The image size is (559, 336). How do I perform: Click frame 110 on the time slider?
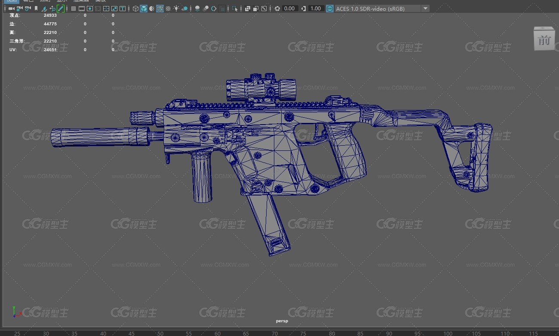[505, 333]
